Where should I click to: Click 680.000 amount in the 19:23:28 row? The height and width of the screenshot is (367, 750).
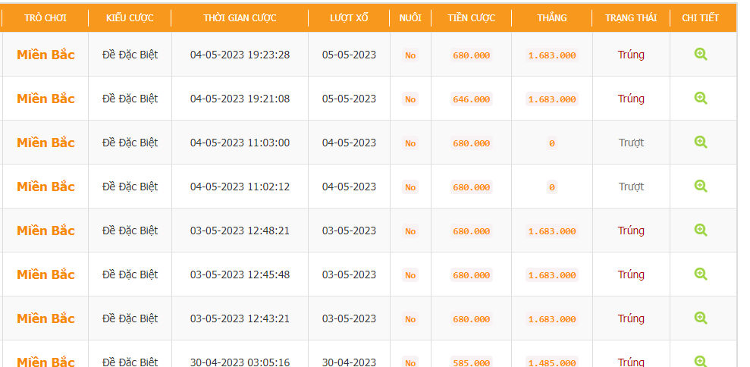coord(471,55)
